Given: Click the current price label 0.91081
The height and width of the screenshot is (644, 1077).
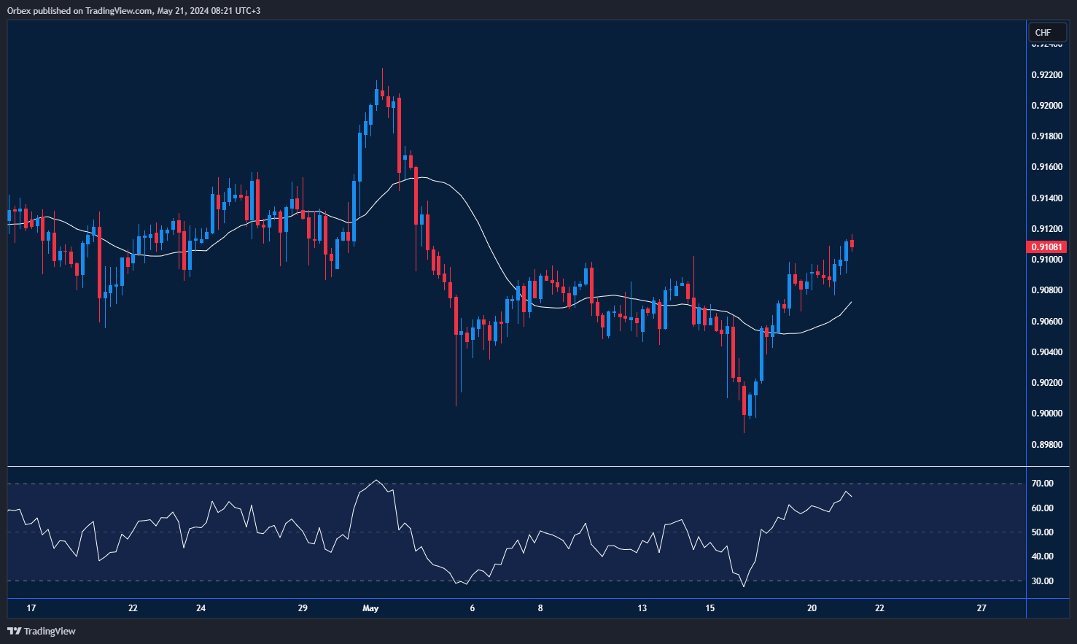Looking at the screenshot, I should (x=1046, y=247).
